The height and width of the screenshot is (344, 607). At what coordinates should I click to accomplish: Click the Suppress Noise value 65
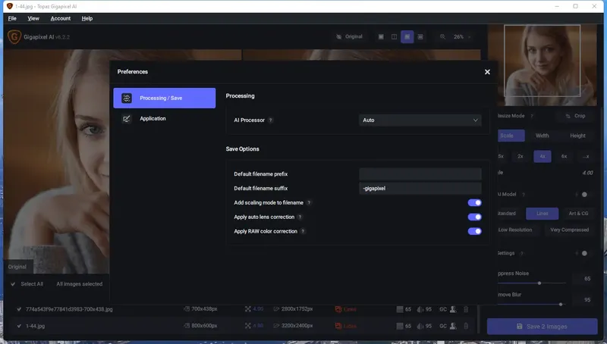(x=587, y=279)
